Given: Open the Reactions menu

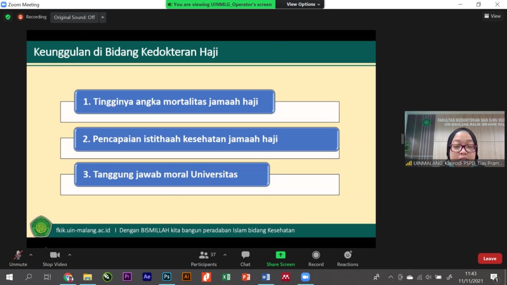Looking at the screenshot, I should (348, 258).
